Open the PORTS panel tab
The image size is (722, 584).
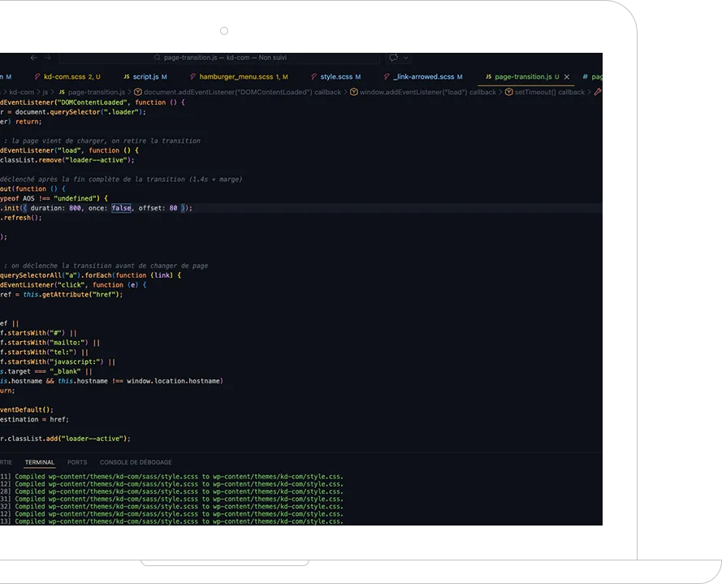(77, 462)
